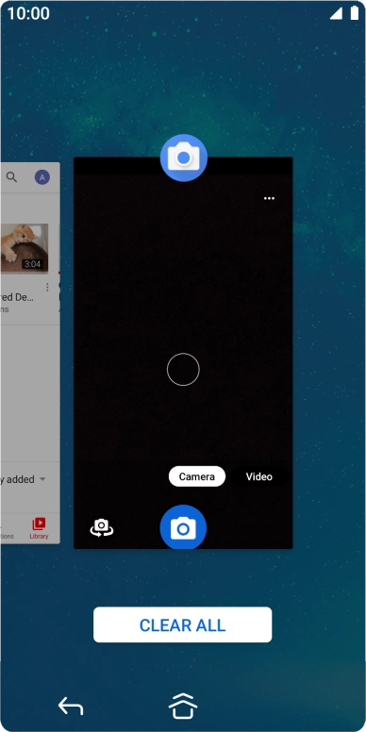The image size is (366, 732).
Task: Open the cat video thumbnail
Action: pyautogui.click(x=25, y=248)
